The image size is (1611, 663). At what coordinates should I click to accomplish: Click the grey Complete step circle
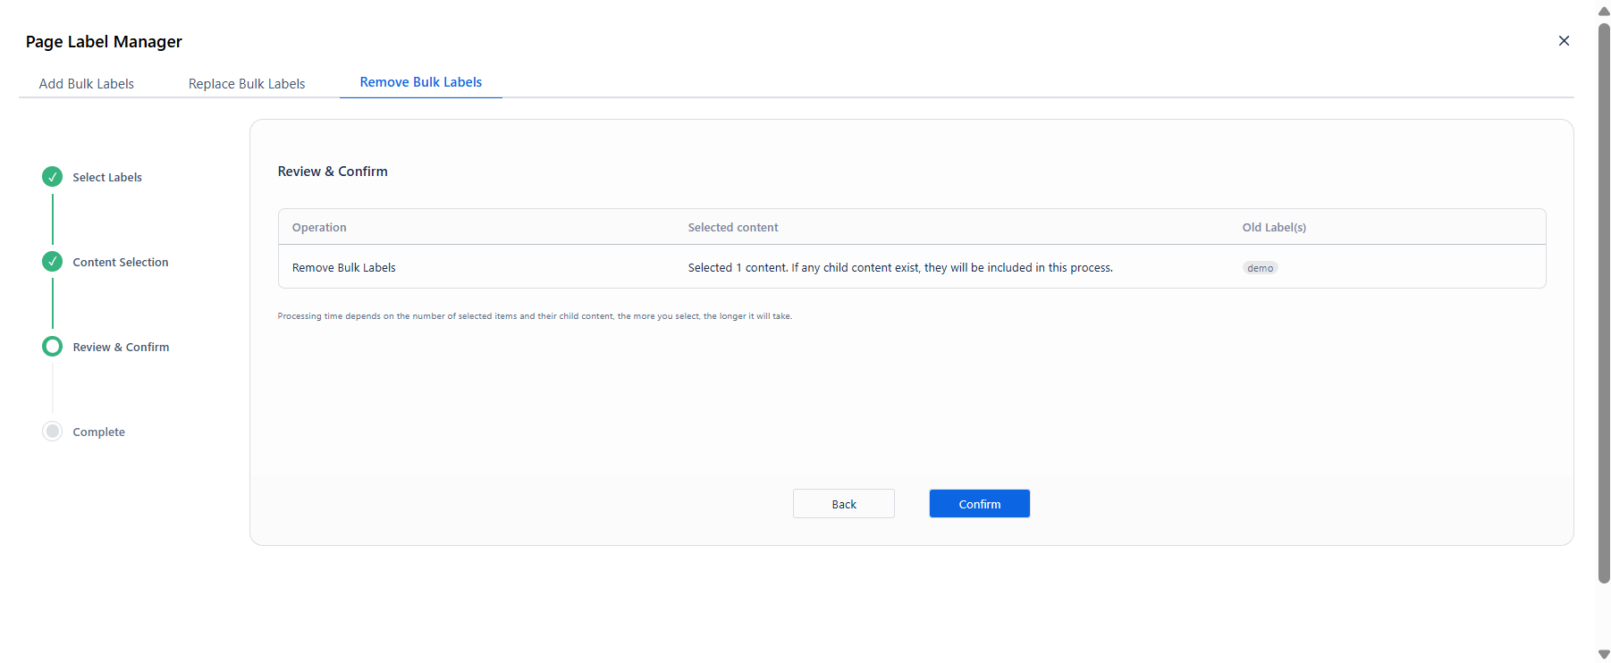click(53, 432)
